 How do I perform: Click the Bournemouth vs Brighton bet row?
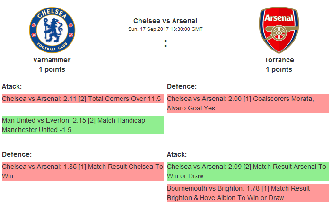247,193
